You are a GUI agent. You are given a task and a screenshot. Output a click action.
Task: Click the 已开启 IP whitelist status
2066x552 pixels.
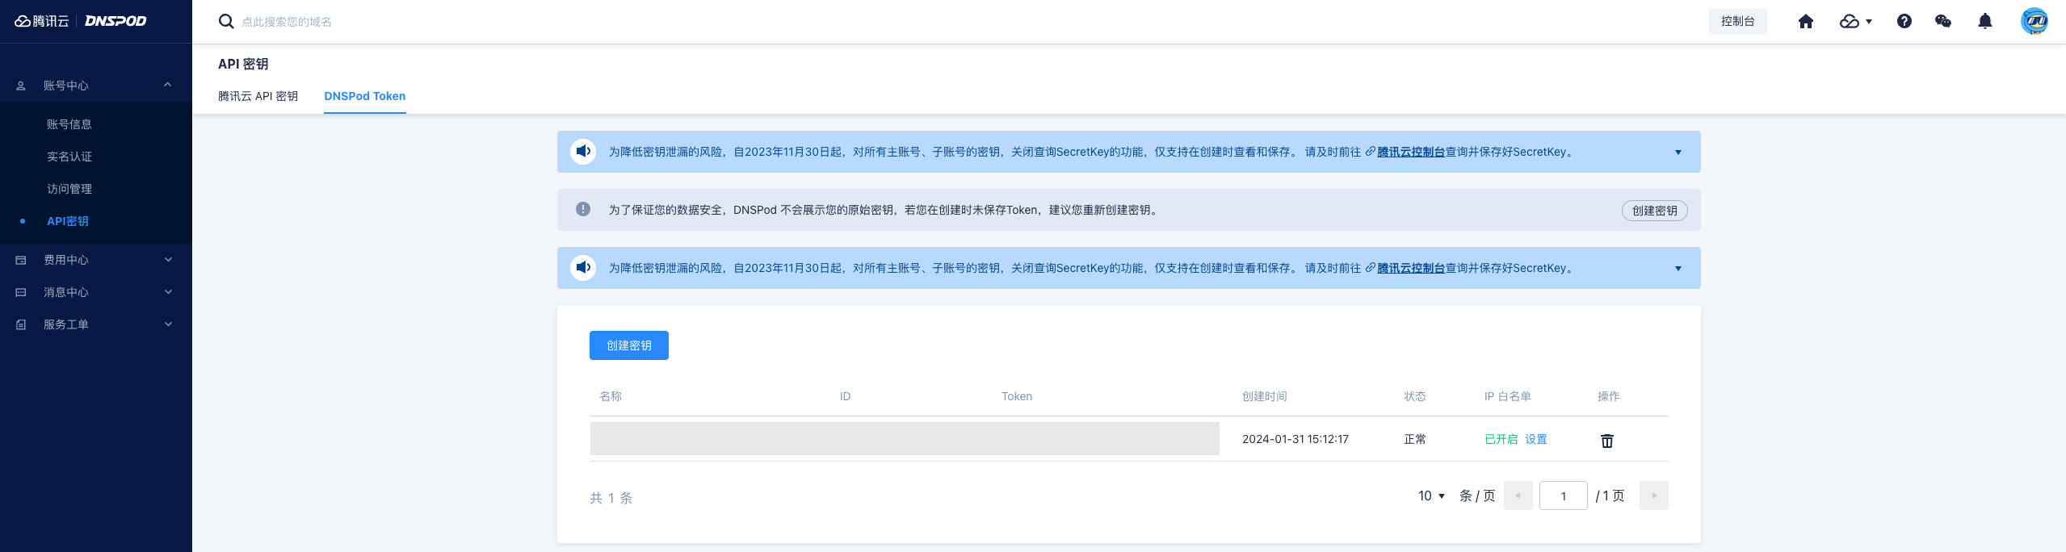[1501, 439]
